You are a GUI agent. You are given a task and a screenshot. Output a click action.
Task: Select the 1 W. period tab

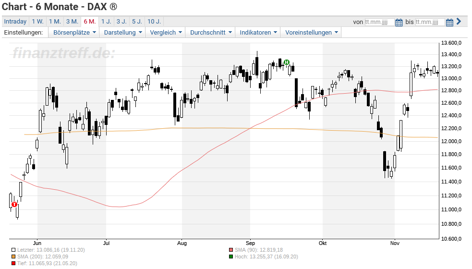(37, 22)
